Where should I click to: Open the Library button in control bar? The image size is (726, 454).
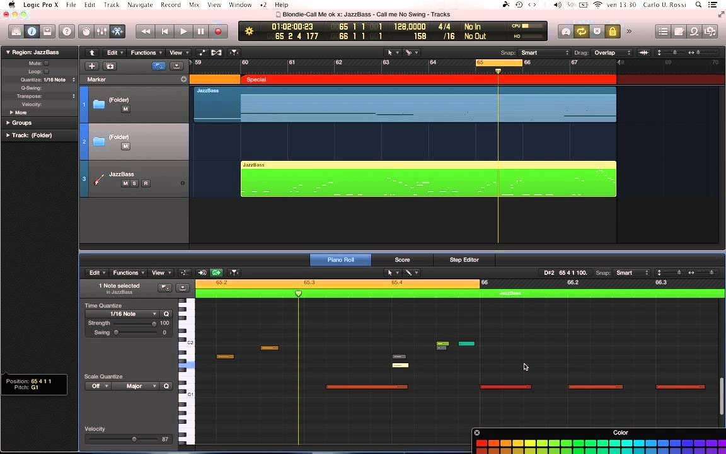coord(16,31)
